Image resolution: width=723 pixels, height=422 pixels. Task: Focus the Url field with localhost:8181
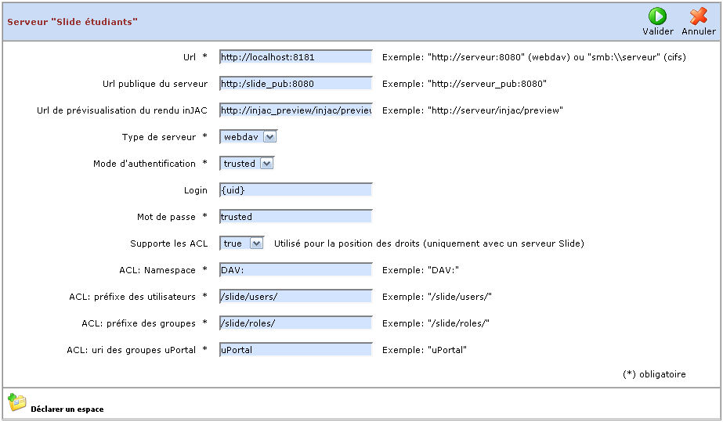295,56
